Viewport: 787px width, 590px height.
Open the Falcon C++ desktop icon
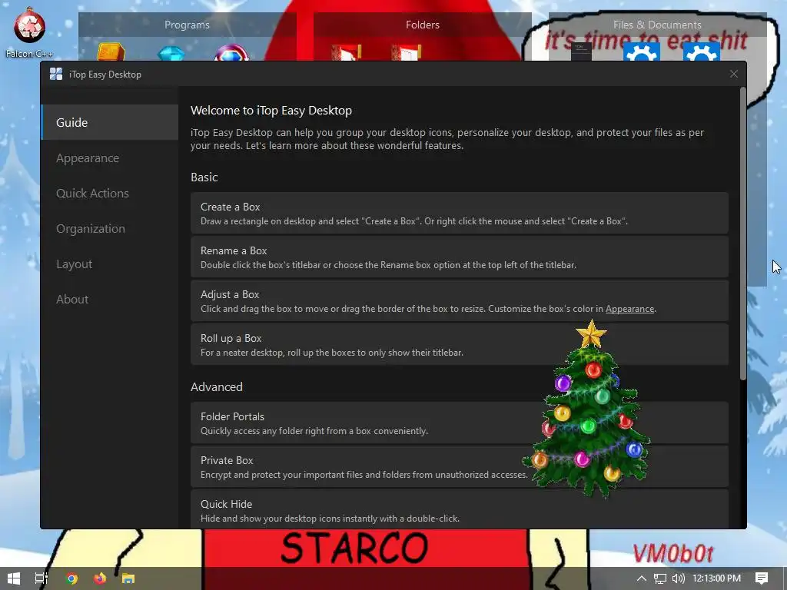coord(29,31)
